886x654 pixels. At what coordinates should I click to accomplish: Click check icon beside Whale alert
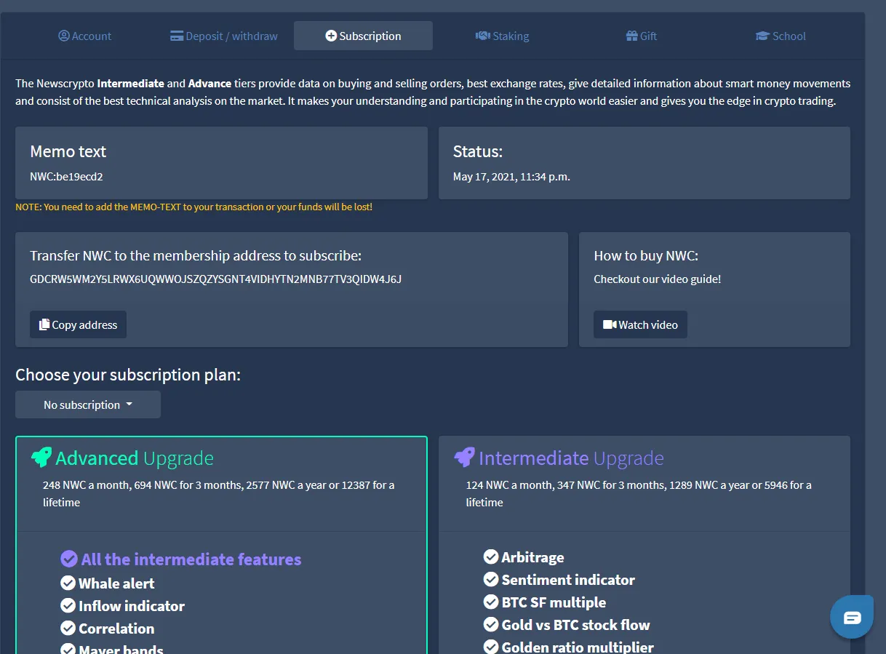pos(68,583)
